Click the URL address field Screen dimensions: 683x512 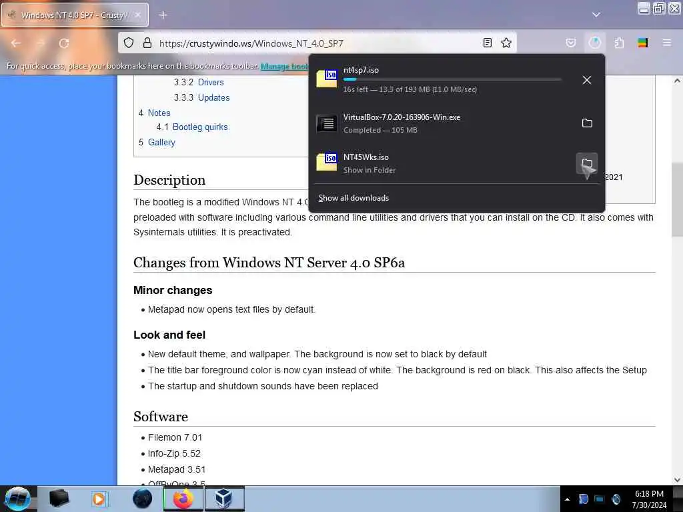pyautogui.click(x=318, y=43)
